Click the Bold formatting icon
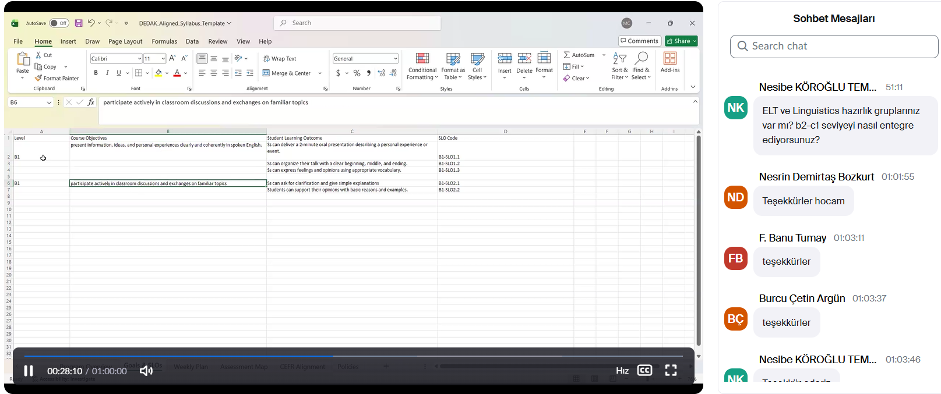 [96, 73]
